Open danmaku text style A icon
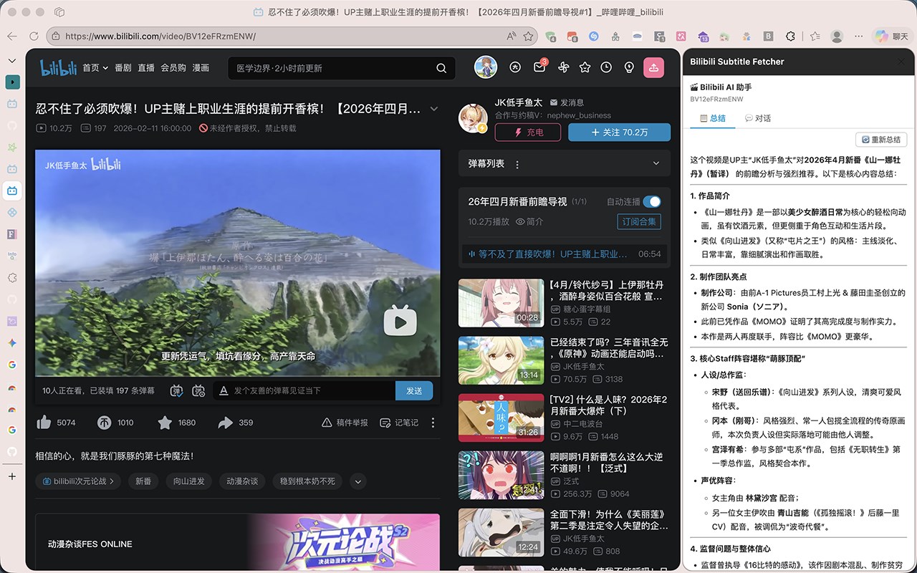The height and width of the screenshot is (573, 917). (x=224, y=390)
